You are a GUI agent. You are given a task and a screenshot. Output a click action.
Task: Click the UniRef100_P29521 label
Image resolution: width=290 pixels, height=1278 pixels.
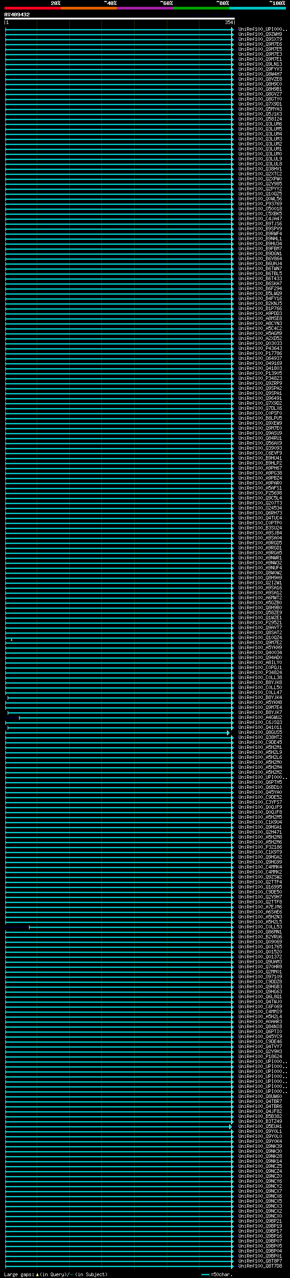[260, 622]
